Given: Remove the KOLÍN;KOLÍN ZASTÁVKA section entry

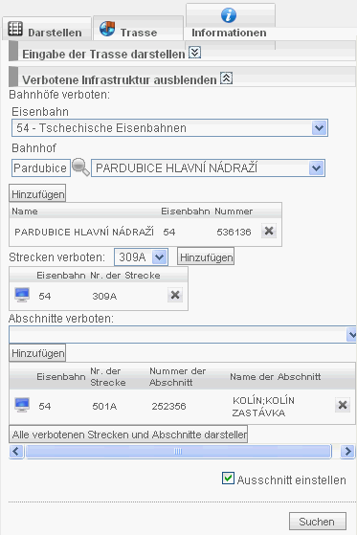Looking at the screenshot, I should tap(343, 405).
